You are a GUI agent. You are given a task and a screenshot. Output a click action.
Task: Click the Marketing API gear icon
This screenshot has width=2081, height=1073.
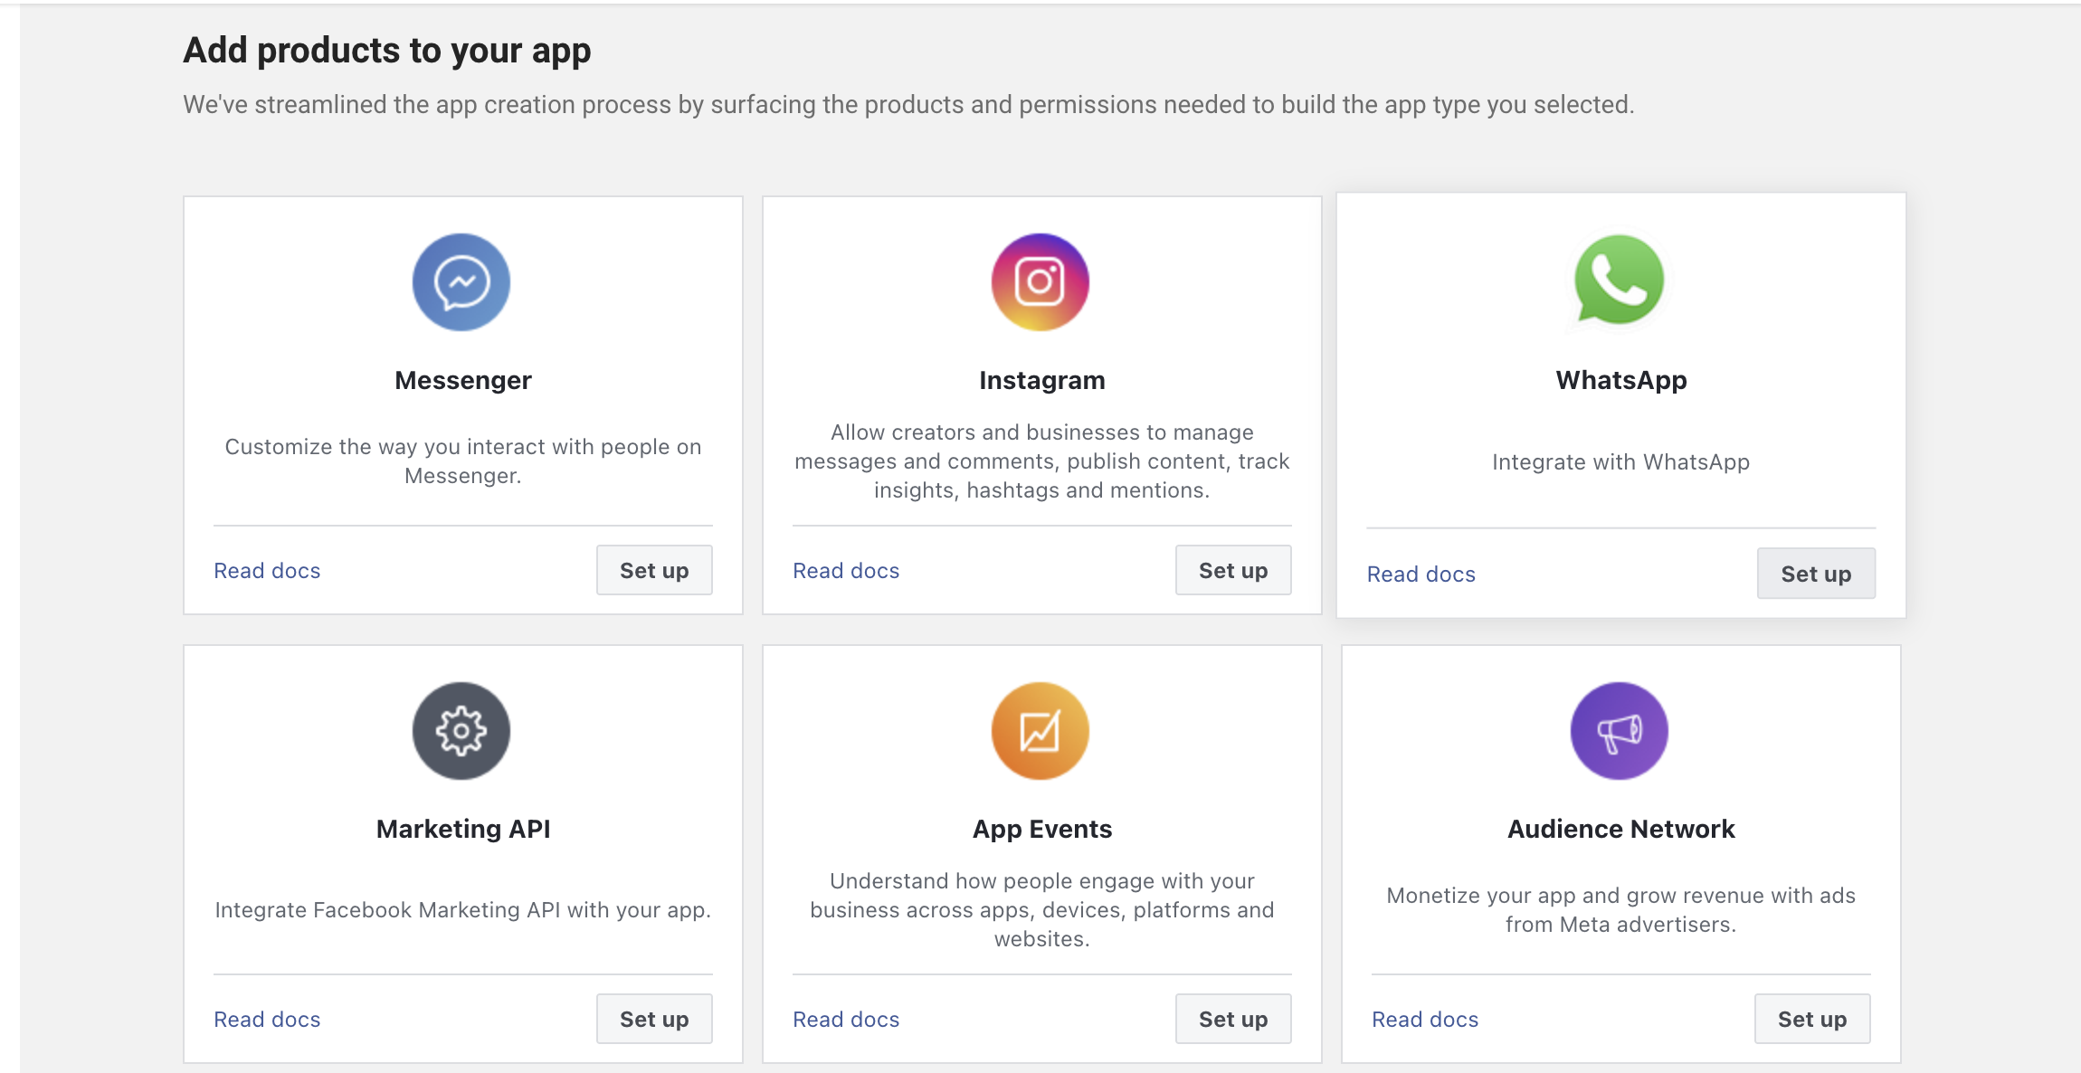coord(461,731)
